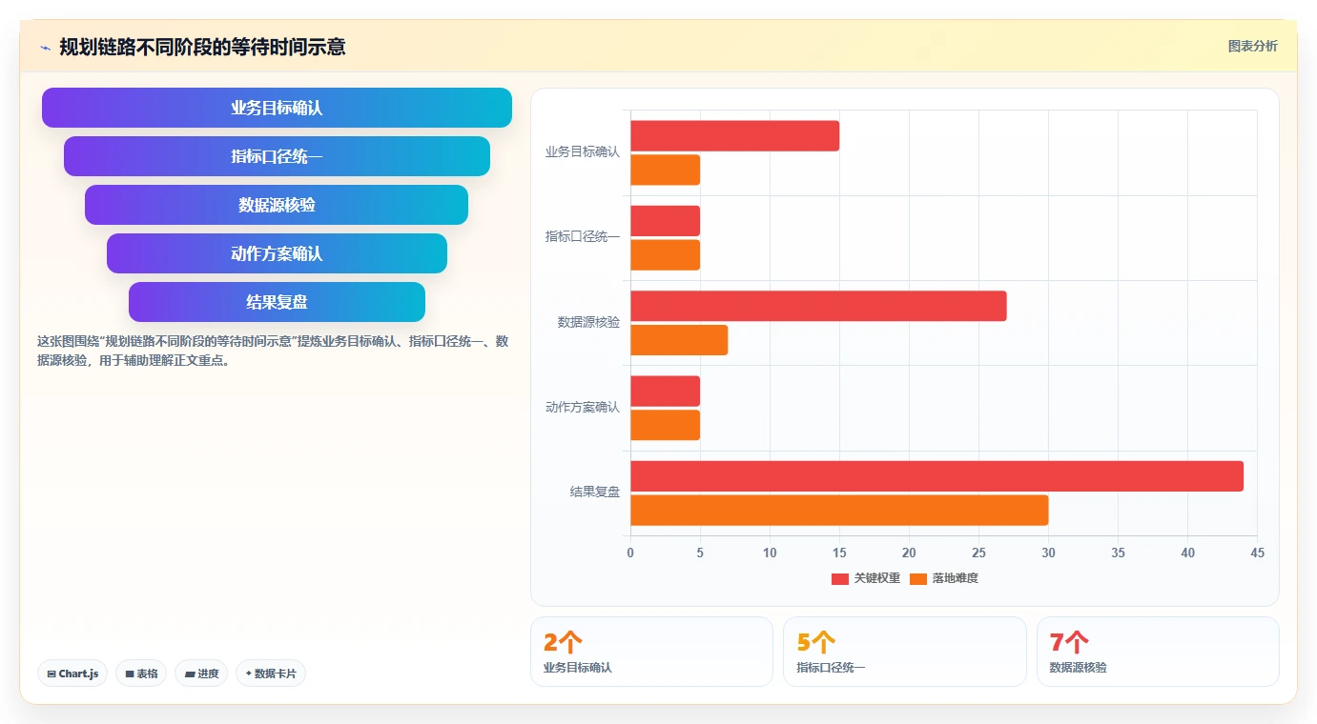Open the 5个 指标口径统一 data card
This screenshot has width=1317, height=724.
tap(905, 652)
